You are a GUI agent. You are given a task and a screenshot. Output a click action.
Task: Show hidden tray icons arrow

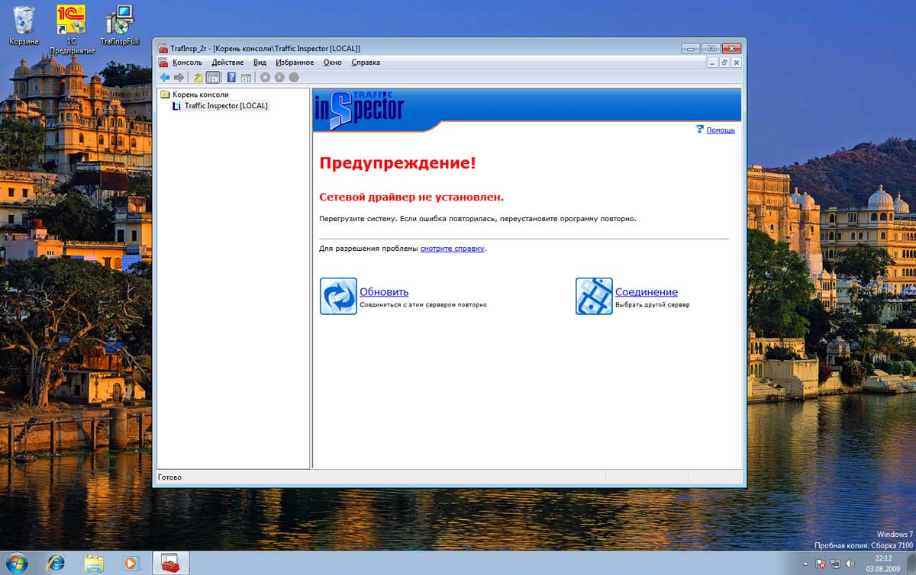coord(805,564)
